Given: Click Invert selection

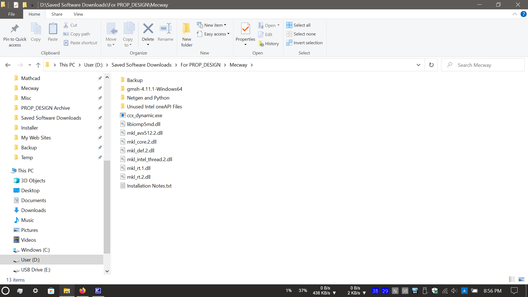Looking at the screenshot, I should (x=304, y=43).
